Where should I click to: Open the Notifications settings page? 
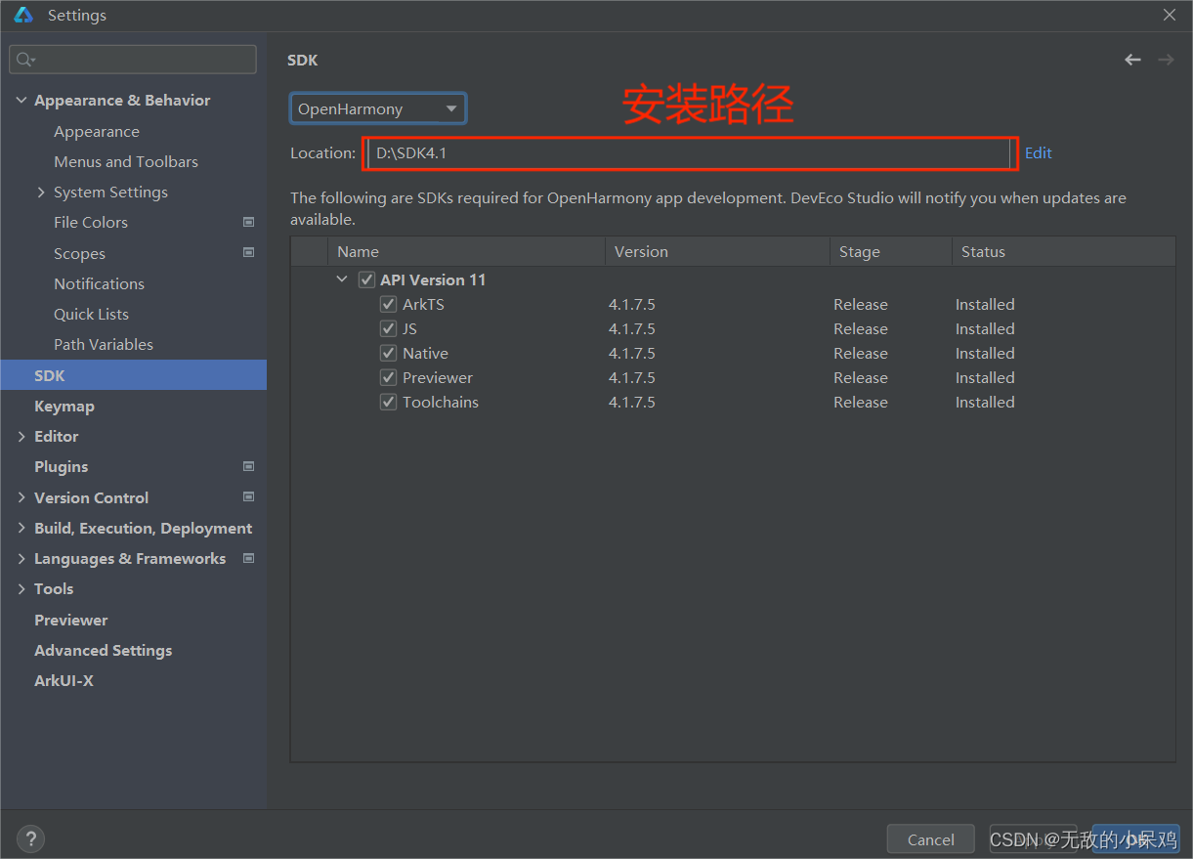click(x=99, y=283)
